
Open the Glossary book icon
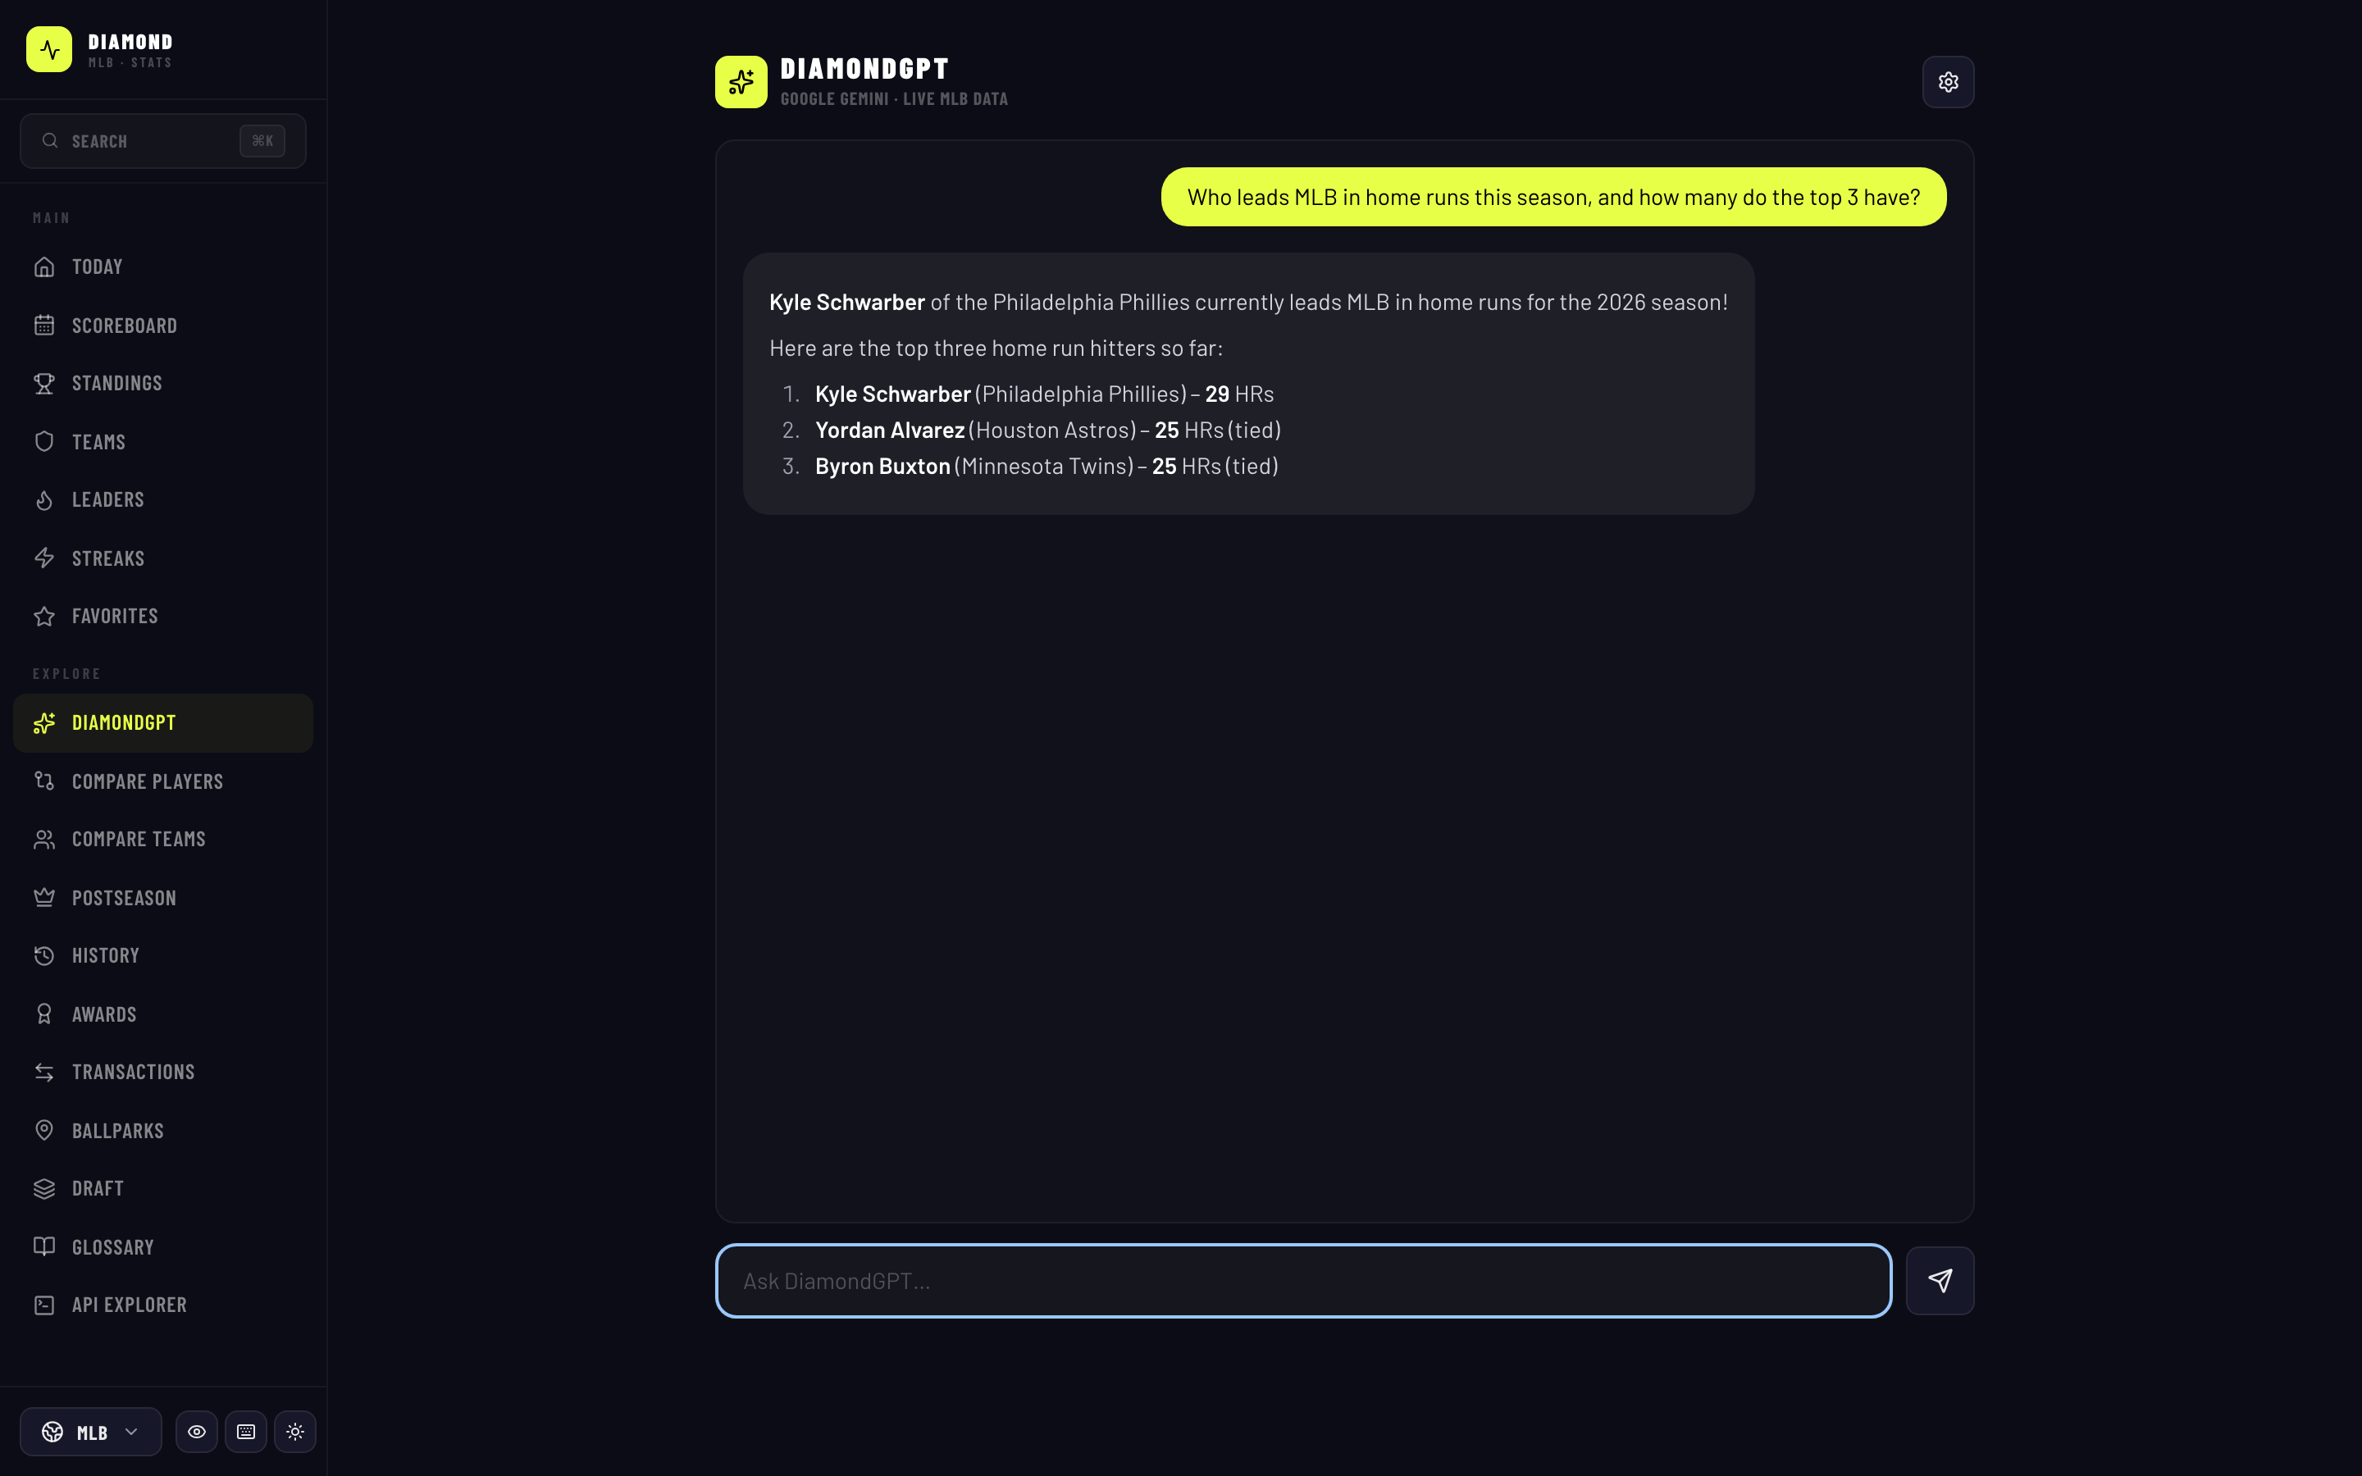(44, 1246)
